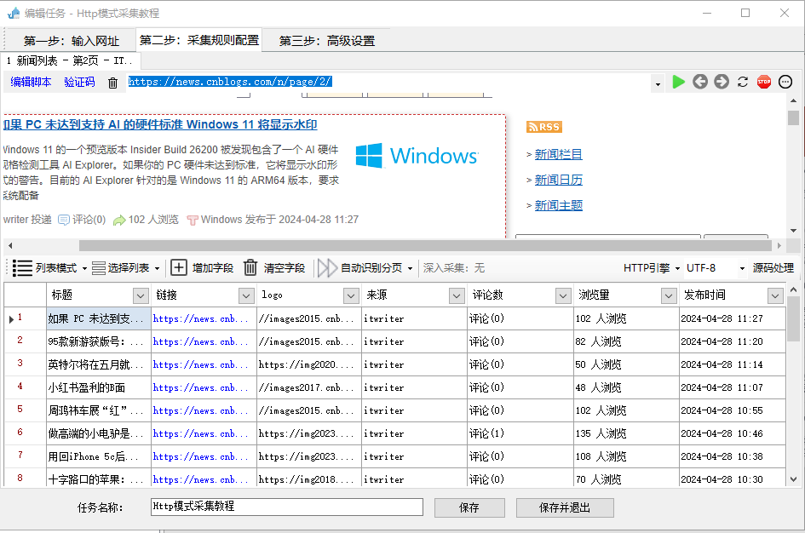Click the '135 人浏览' cell
Image resolution: width=805 pixels, height=533 pixels.
(626, 433)
